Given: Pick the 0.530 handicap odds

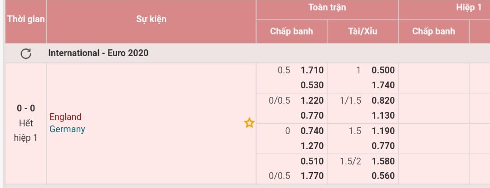Looking at the screenshot, I should click(x=312, y=85).
